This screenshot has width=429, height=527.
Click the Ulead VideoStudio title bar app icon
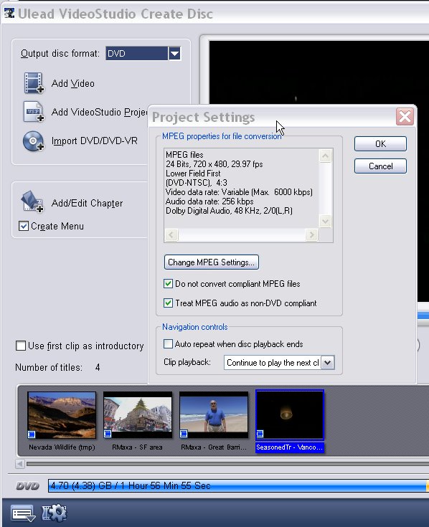[x=9, y=13]
